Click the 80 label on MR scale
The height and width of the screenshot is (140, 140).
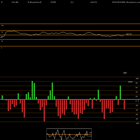click(137, 83)
